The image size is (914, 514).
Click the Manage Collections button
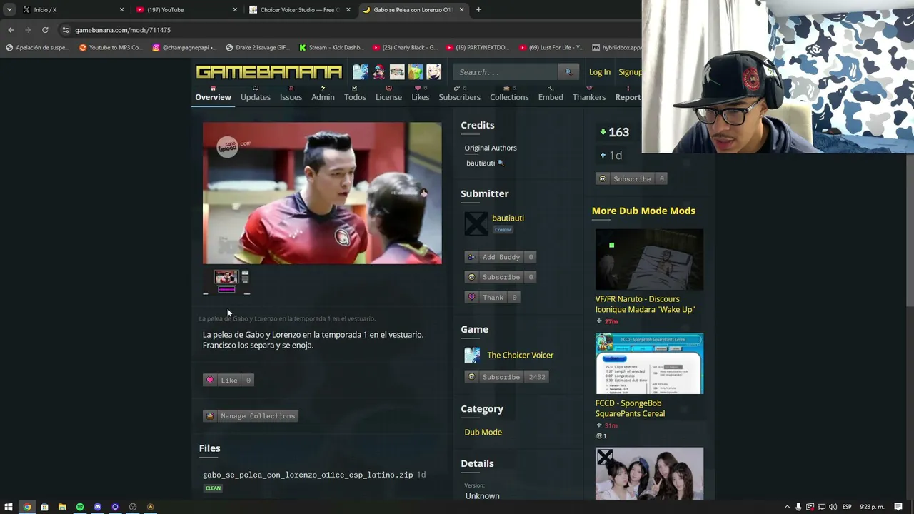(251, 416)
